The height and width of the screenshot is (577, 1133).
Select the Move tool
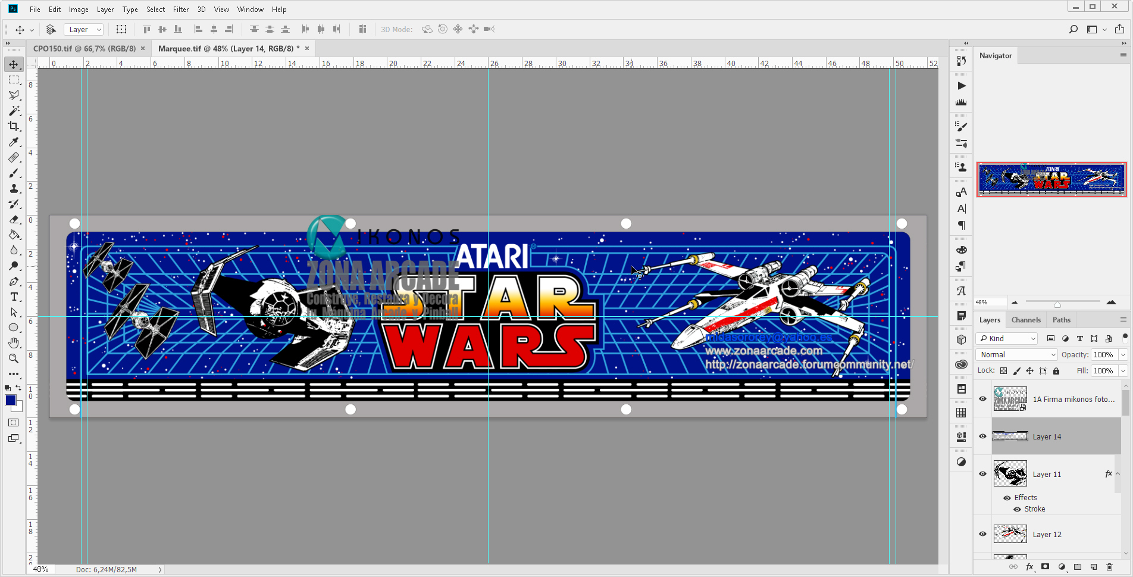point(14,64)
